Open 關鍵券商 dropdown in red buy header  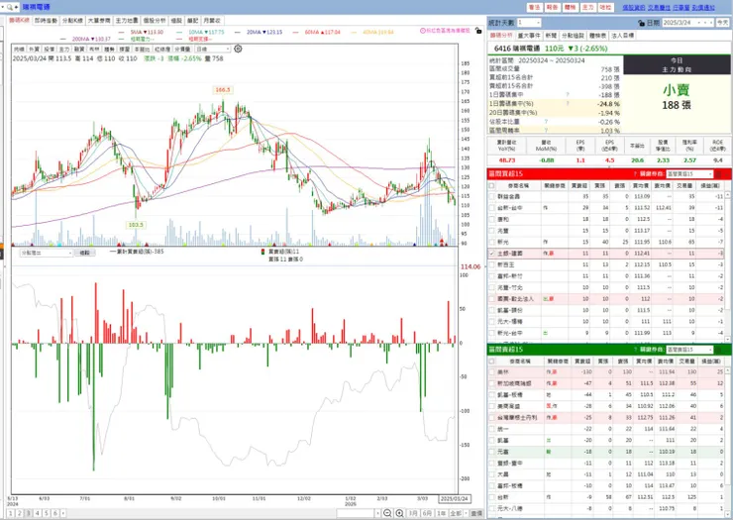(689, 174)
